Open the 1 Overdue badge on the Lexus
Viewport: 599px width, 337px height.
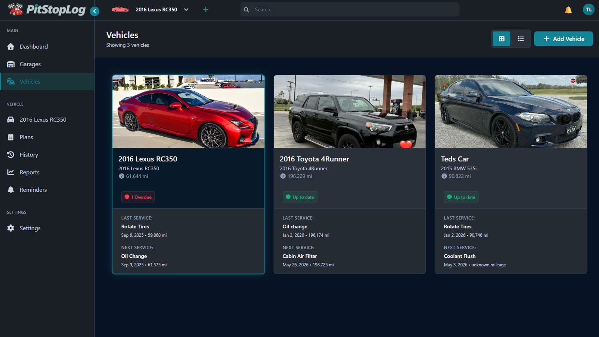[x=138, y=197]
